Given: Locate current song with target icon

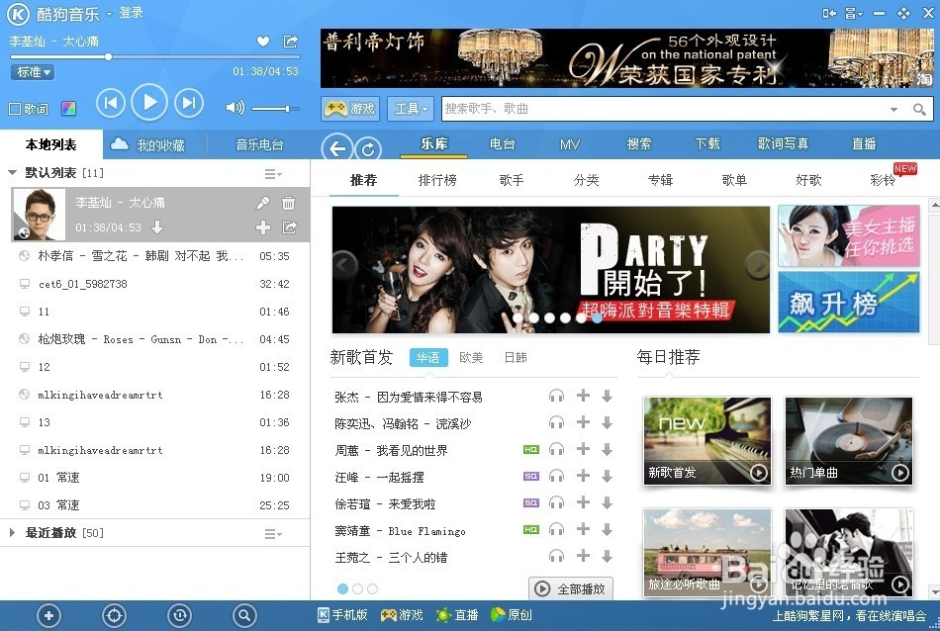Looking at the screenshot, I should (114, 615).
